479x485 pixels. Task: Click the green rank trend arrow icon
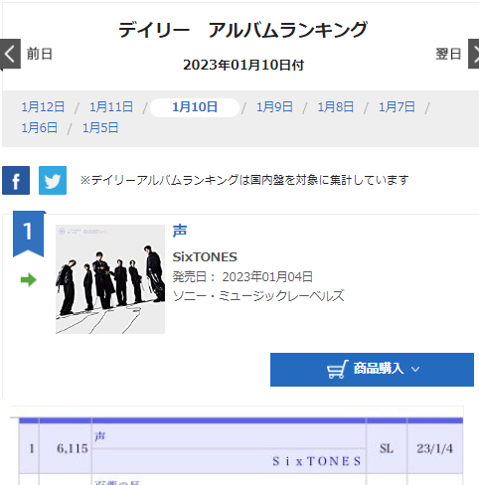29,280
